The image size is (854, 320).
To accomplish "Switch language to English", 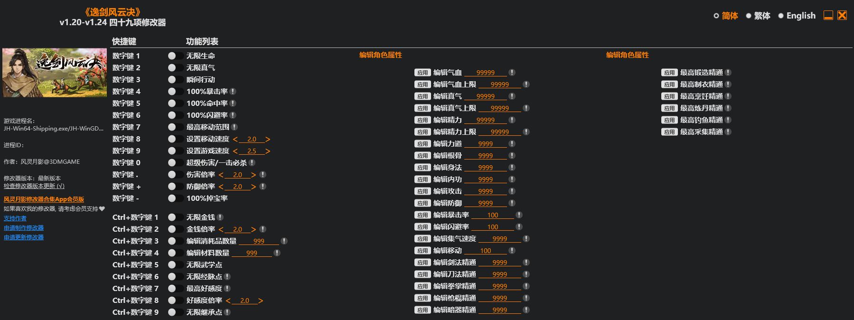I will point(797,16).
